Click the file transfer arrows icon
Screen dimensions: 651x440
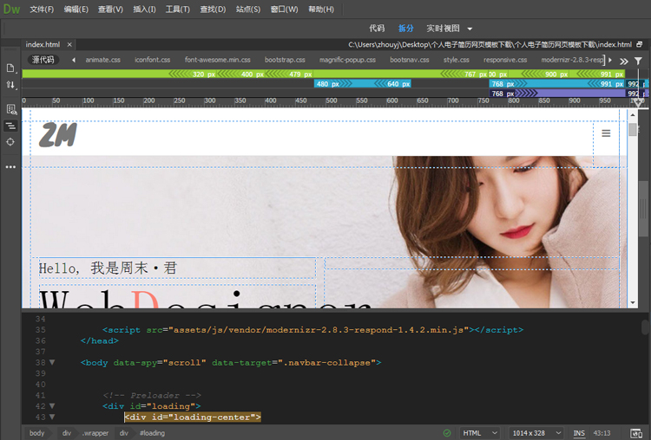[x=10, y=85]
